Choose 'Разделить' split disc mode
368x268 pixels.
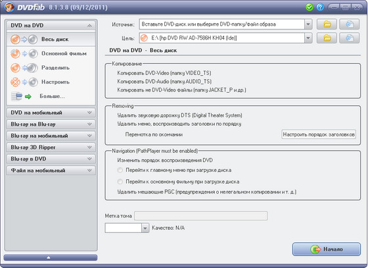pyautogui.click(x=51, y=68)
